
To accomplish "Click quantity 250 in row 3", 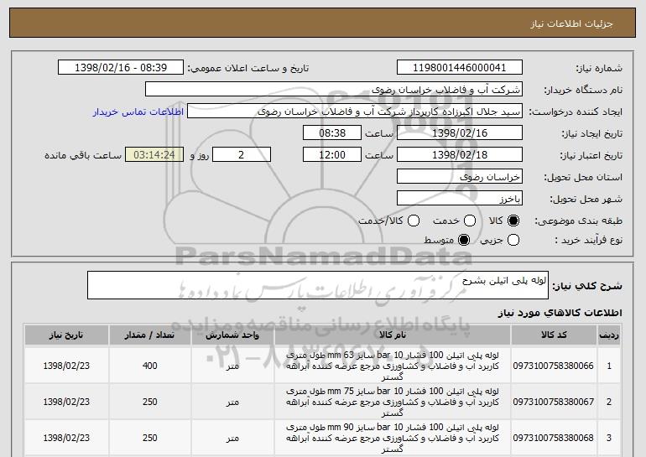I will pyautogui.click(x=149, y=438).
